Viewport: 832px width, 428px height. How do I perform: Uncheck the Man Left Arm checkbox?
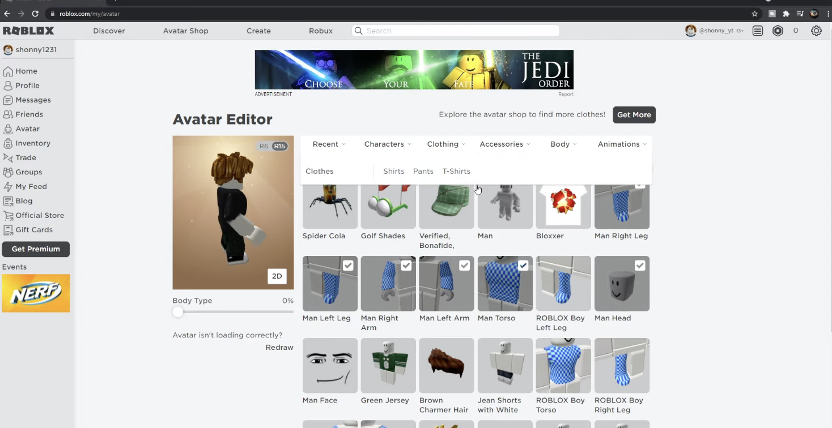(x=465, y=266)
